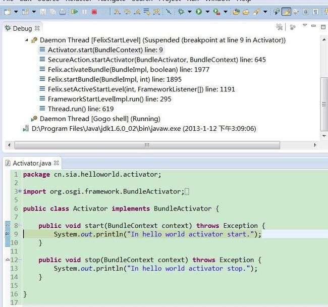Click the Print toolbar icon

click(63, 12)
